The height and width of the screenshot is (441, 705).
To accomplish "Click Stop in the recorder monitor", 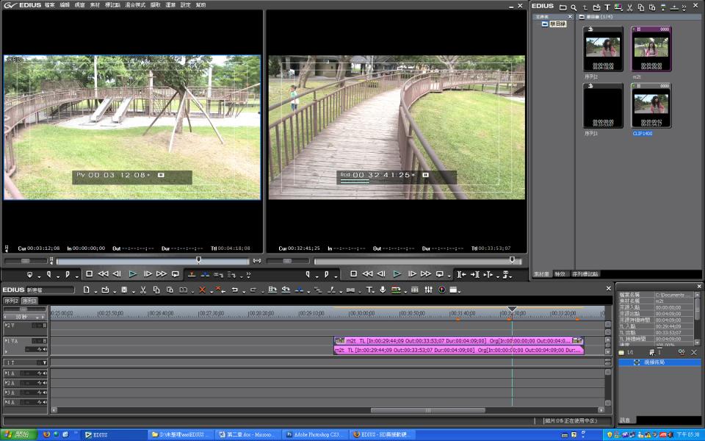I will pos(353,274).
